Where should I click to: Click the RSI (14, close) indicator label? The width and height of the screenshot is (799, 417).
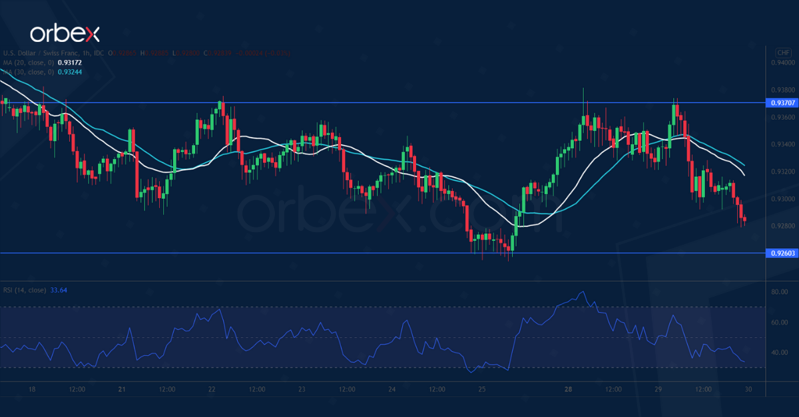click(23, 290)
